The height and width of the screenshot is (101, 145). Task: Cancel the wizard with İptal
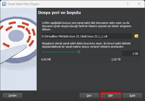tap(132, 95)
